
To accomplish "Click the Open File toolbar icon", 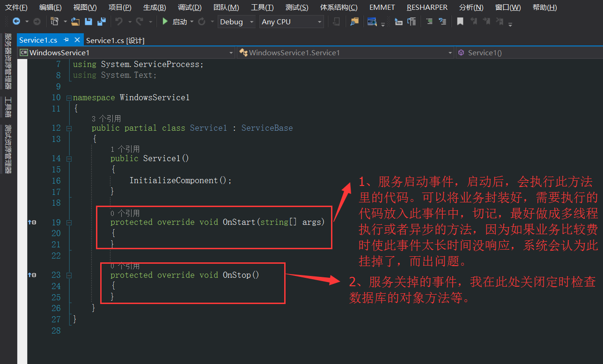I will point(75,22).
